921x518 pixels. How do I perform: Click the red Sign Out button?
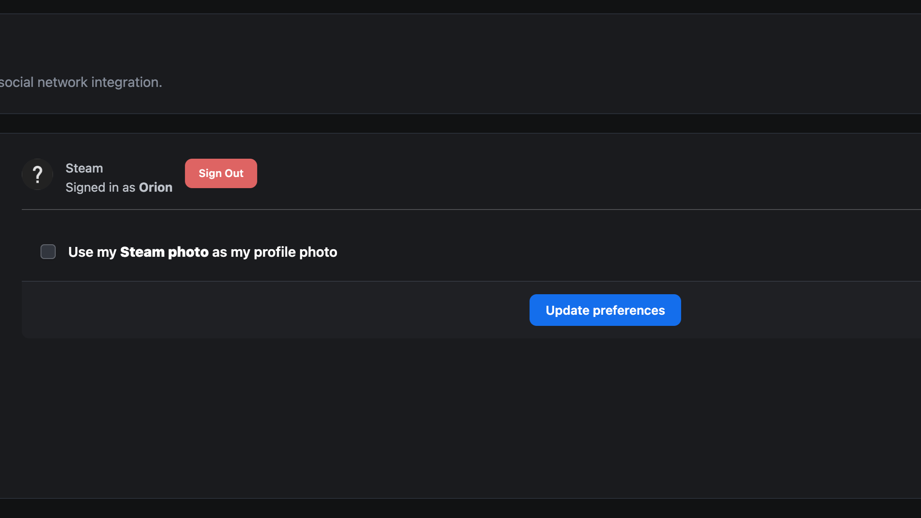coord(221,173)
